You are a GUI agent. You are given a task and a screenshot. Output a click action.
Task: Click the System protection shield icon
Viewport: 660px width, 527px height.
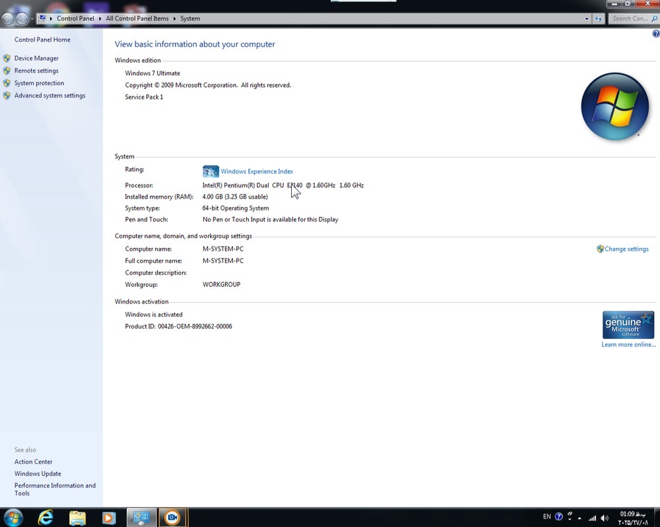[x=7, y=83]
